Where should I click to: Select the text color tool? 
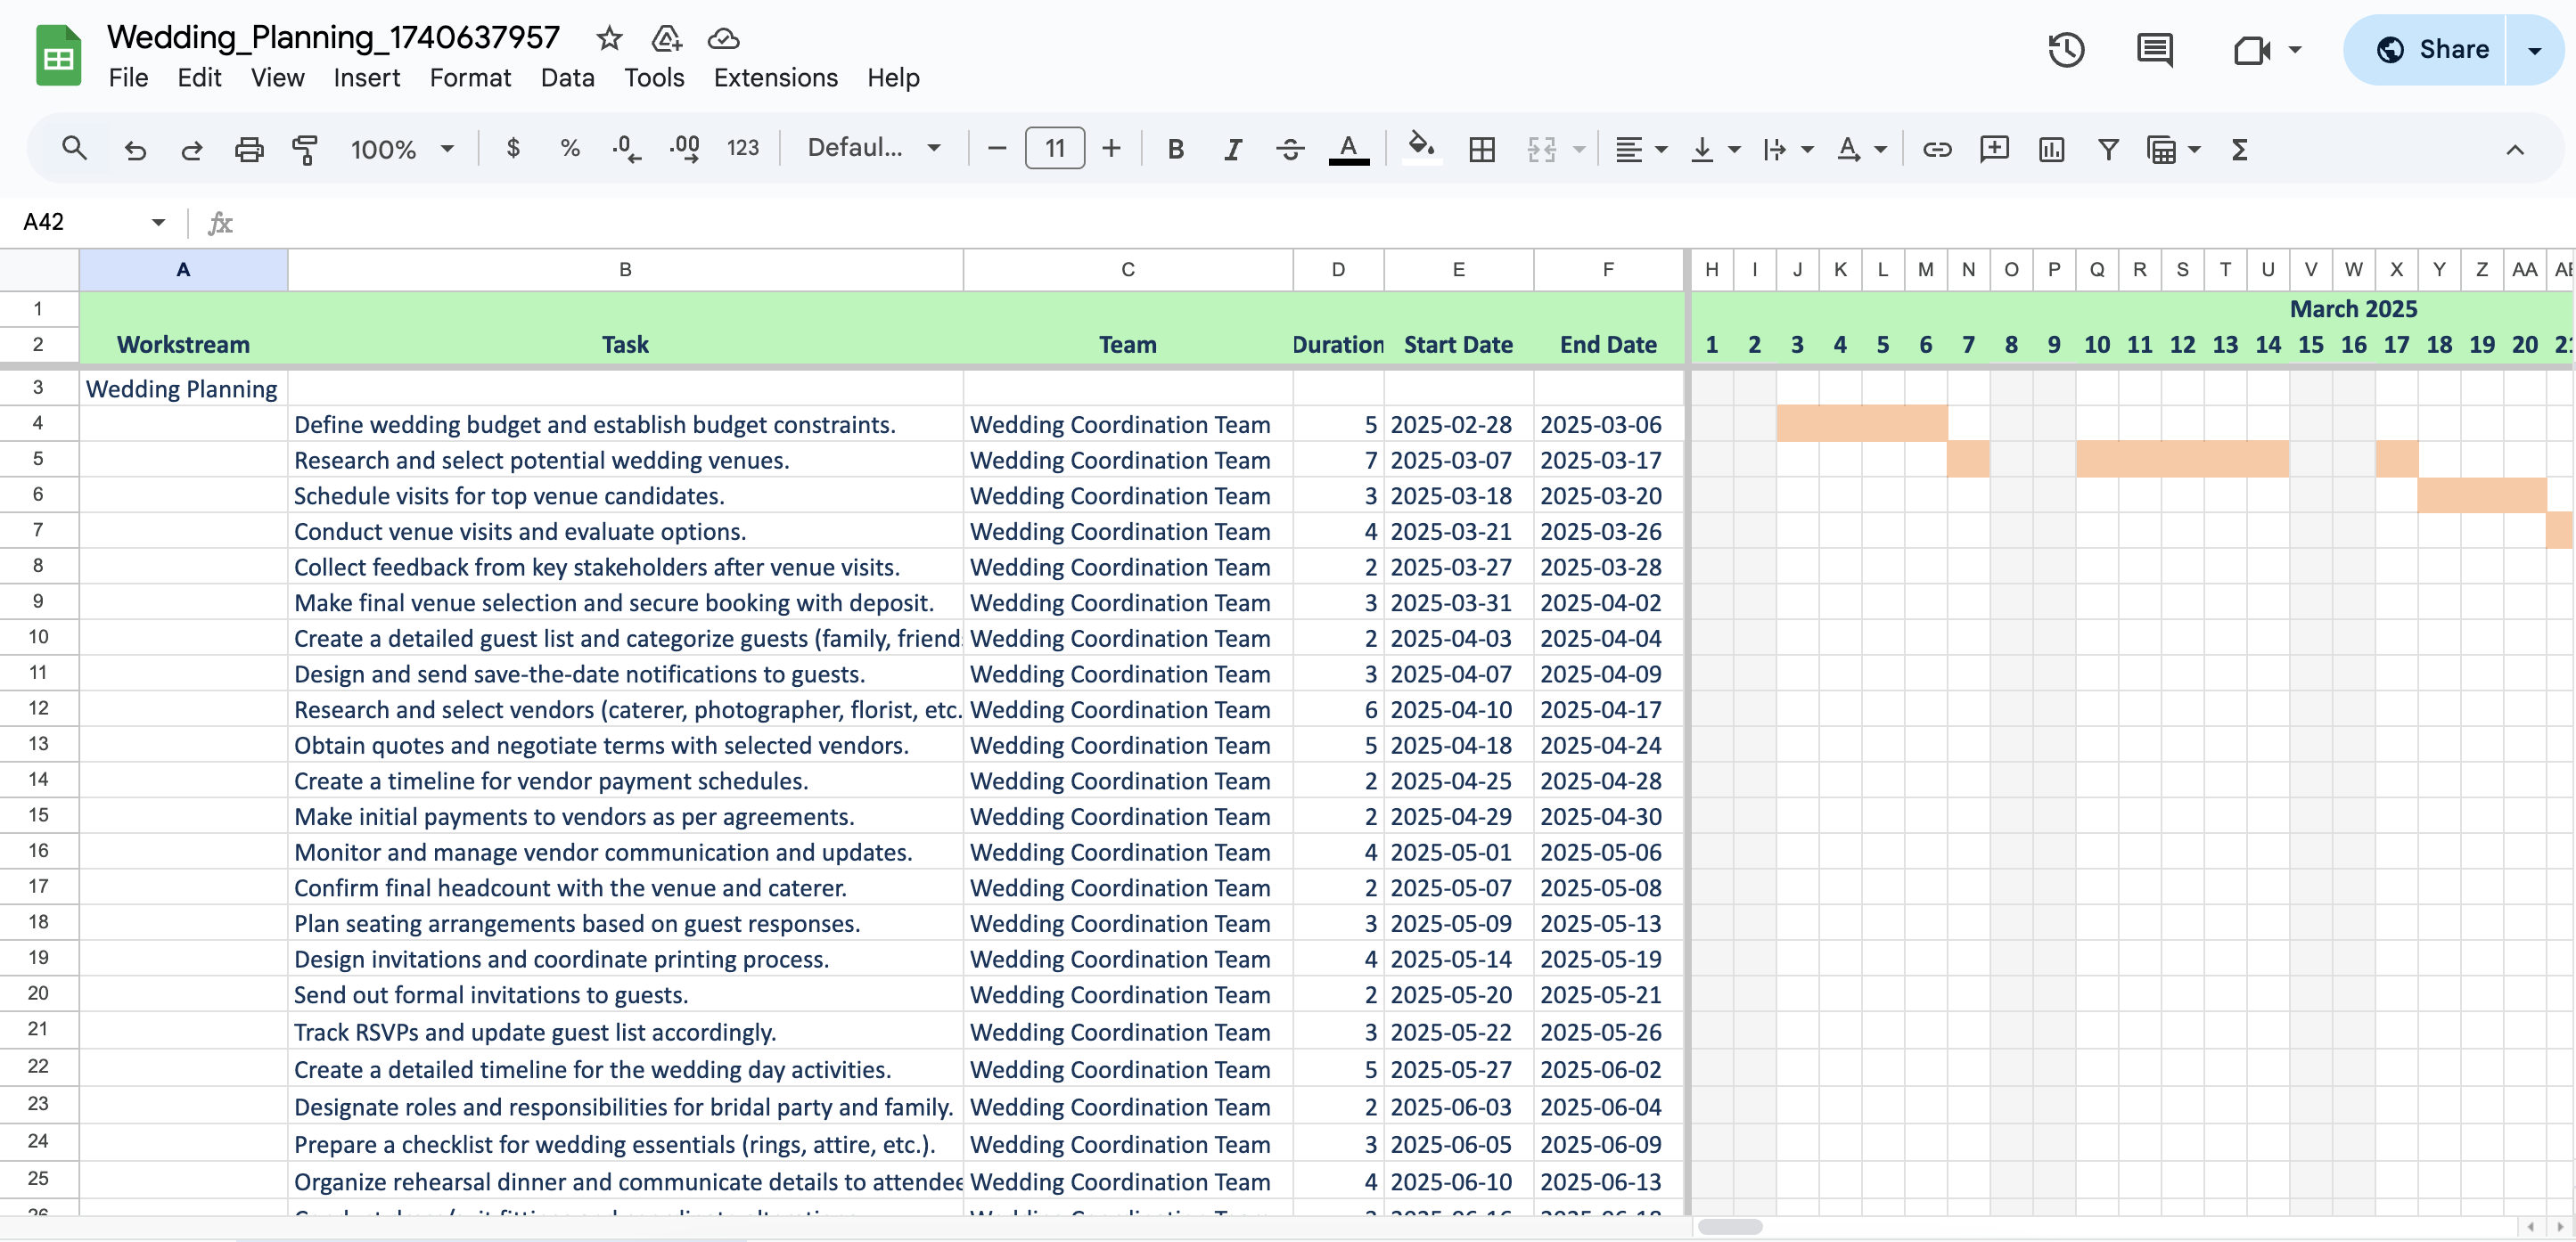click(1349, 149)
